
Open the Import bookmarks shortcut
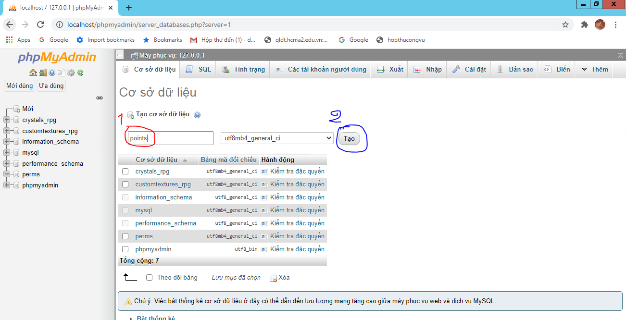tap(106, 40)
